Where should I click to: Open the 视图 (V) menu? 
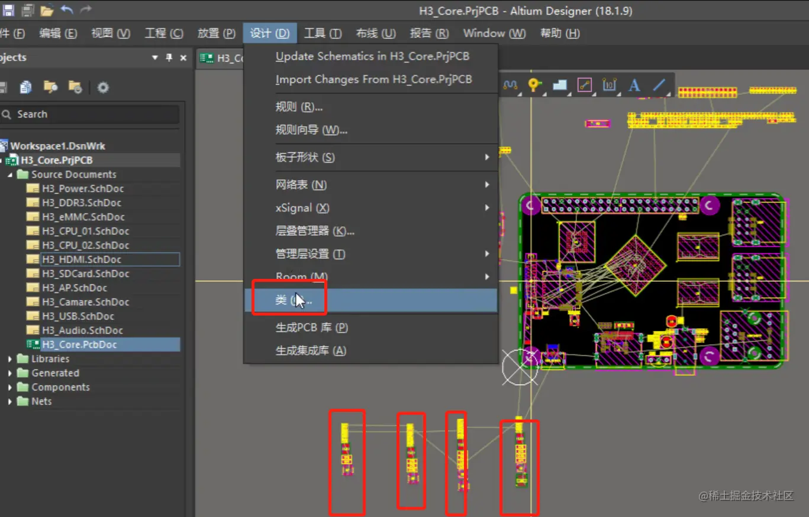(x=111, y=33)
